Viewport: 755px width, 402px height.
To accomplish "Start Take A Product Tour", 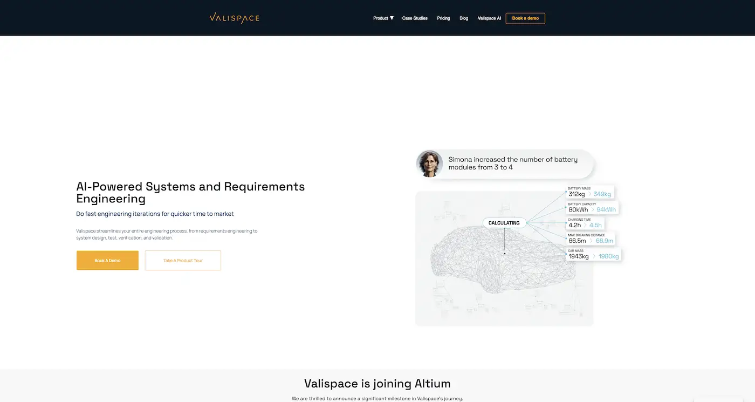I will pos(183,260).
